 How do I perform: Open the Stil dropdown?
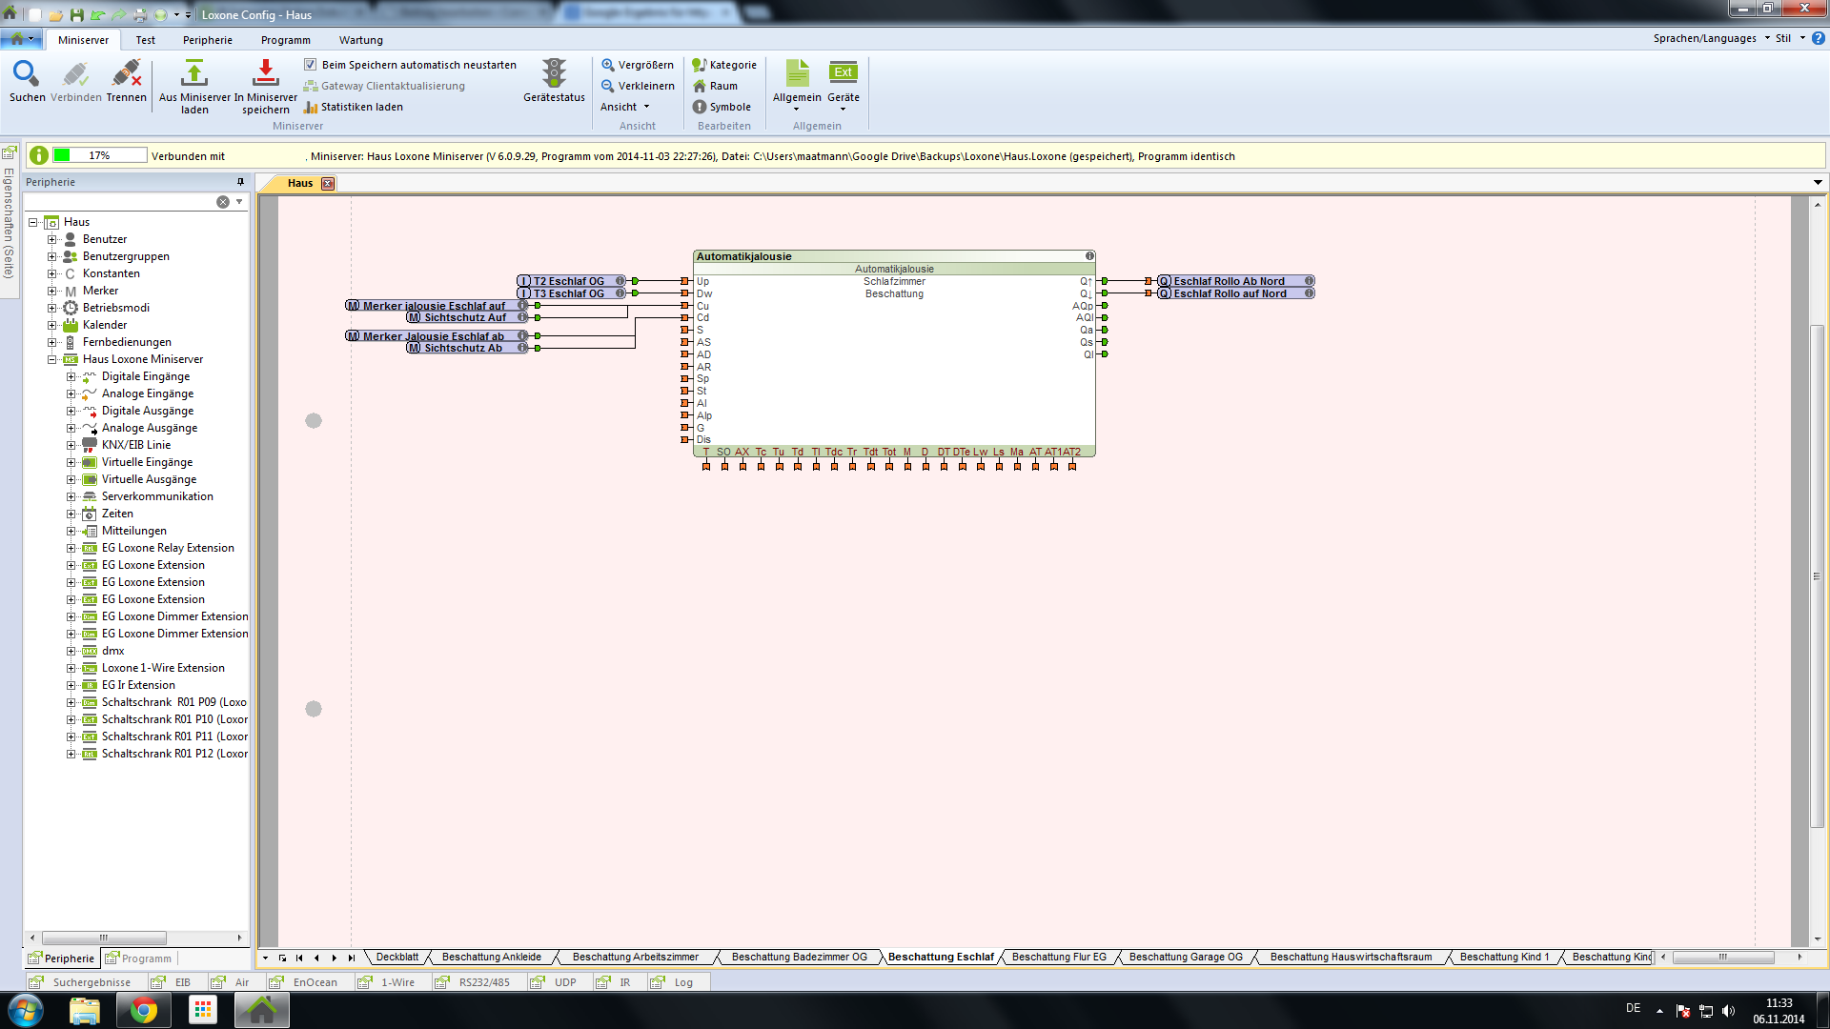coord(1789,38)
